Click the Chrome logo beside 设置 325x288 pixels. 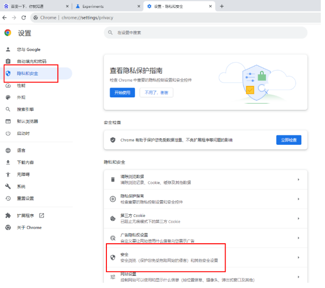(8, 33)
